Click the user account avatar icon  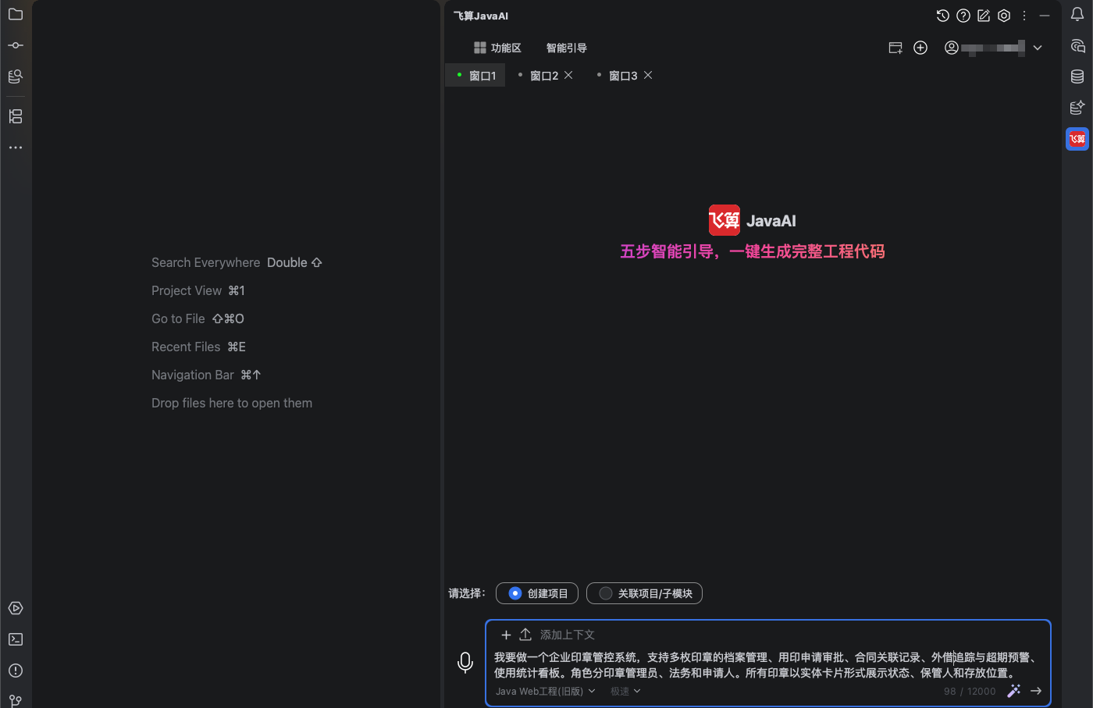951,48
